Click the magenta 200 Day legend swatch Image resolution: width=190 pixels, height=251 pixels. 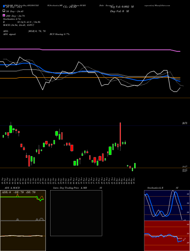click(4, 15)
